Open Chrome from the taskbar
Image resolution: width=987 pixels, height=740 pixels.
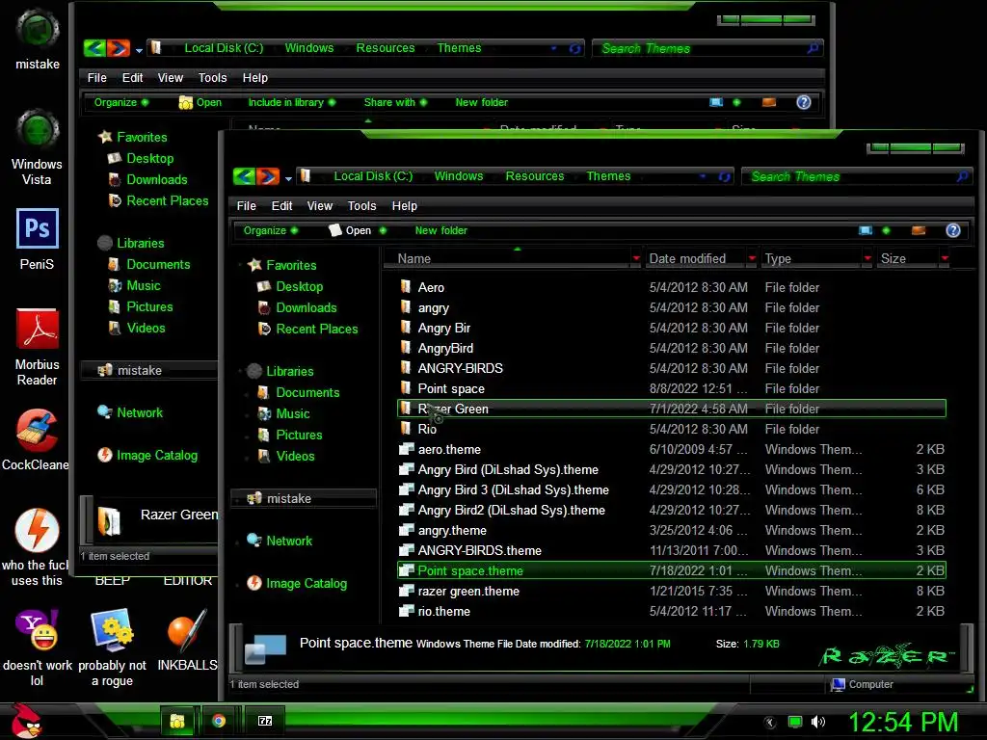[219, 721]
